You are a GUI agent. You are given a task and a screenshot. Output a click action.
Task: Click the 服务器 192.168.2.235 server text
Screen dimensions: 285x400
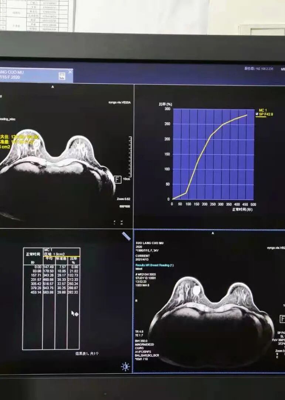pos(259,69)
